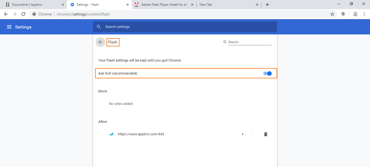Minimize the Chrome window
This screenshot has width=370, height=167.
pos(339,4)
